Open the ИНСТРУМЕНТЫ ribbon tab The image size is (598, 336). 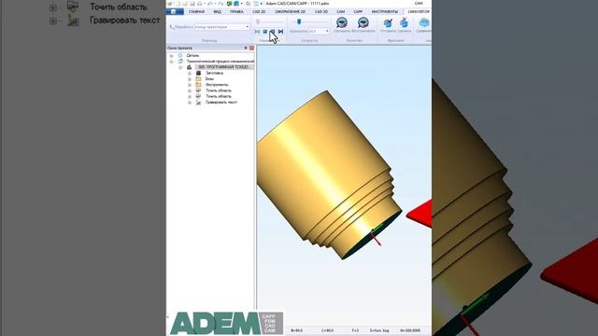pos(384,12)
